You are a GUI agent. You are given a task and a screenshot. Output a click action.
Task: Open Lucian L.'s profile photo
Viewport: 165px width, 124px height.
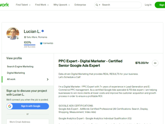(13, 33)
